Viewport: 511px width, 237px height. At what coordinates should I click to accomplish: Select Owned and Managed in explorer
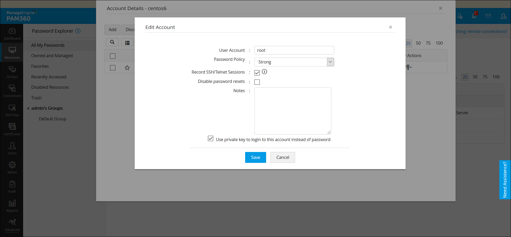[x=52, y=56]
